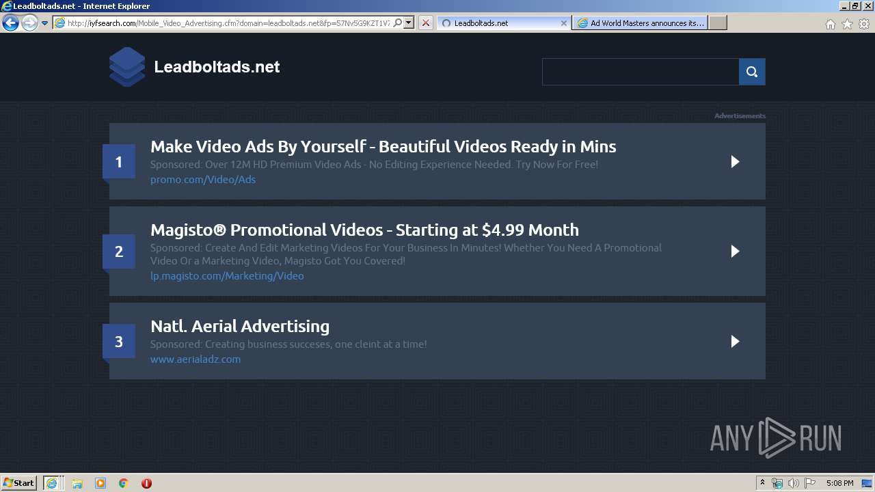Screen dimensions: 875x492
Task: Click the number 2 badge
Action: 119,251
